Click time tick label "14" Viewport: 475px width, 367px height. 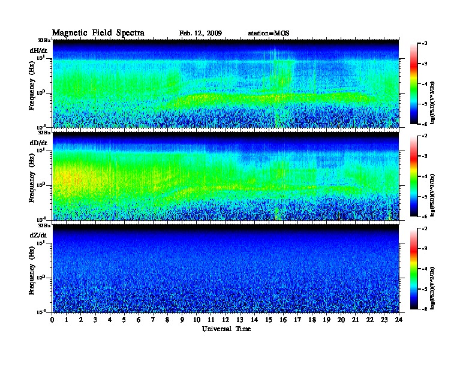254,320
